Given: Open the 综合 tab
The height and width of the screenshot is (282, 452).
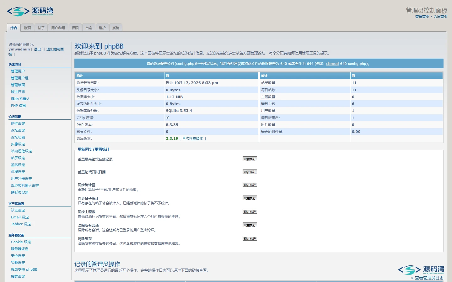Looking at the screenshot, I should click(x=14, y=28).
